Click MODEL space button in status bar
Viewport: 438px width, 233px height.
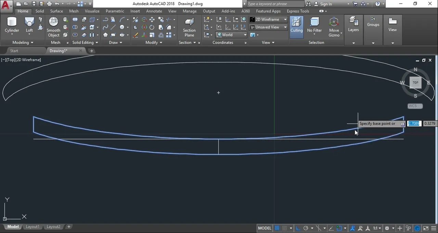pyautogui.click(x=265, y=228)
